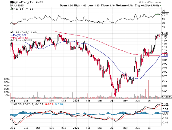Viewport: 172px width, 130px height.
Task: Click the 30 level on RSI axis
Action: click(x=164, y=23)
